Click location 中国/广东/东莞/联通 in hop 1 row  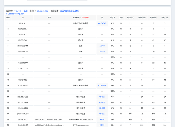point(81,23)
